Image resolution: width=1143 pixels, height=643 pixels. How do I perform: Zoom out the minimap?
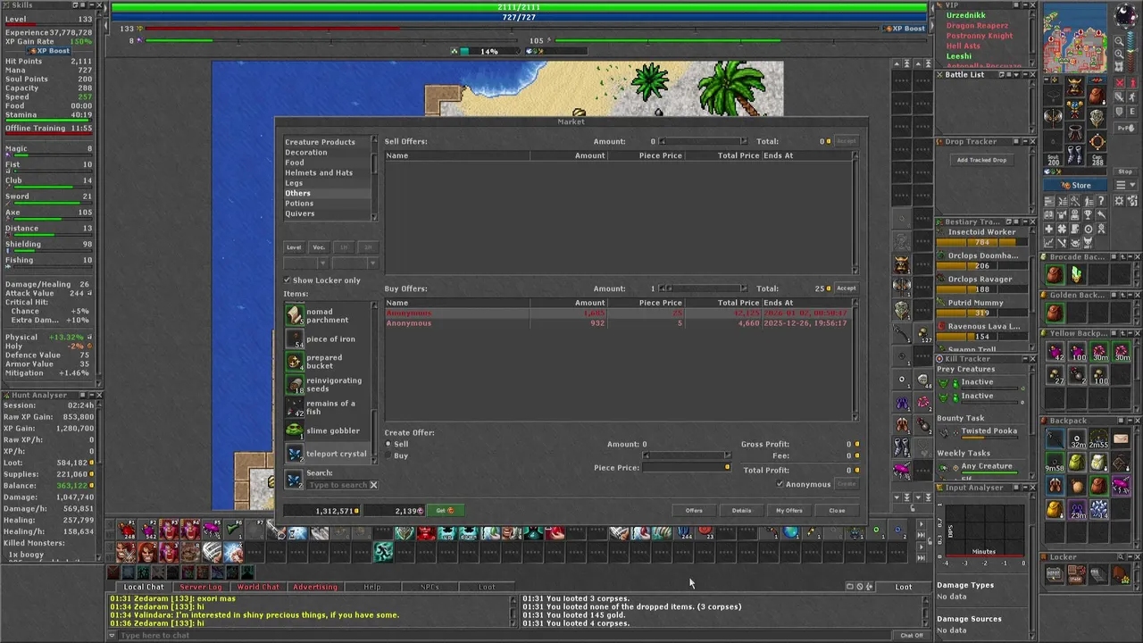pos(1119,42)
